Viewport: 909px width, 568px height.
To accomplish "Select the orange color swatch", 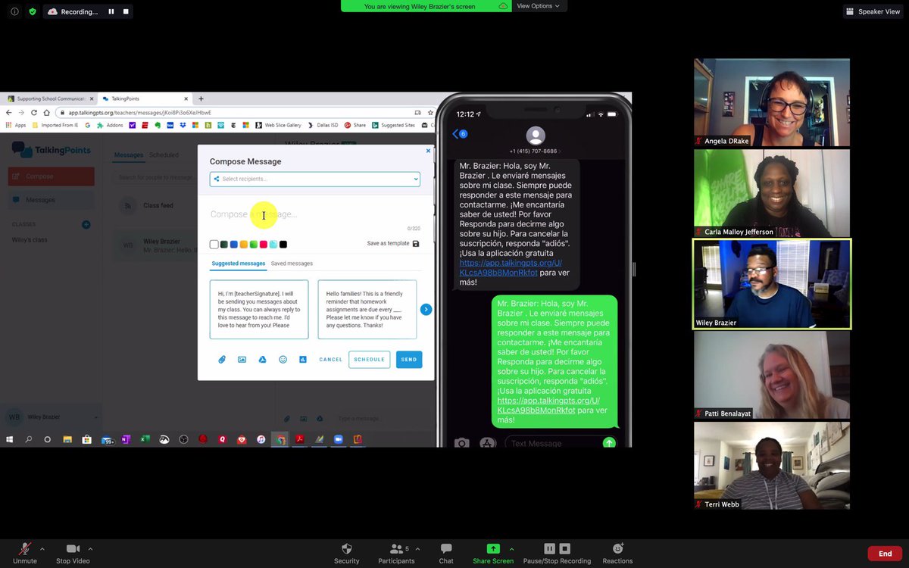I will coord(244,244).
